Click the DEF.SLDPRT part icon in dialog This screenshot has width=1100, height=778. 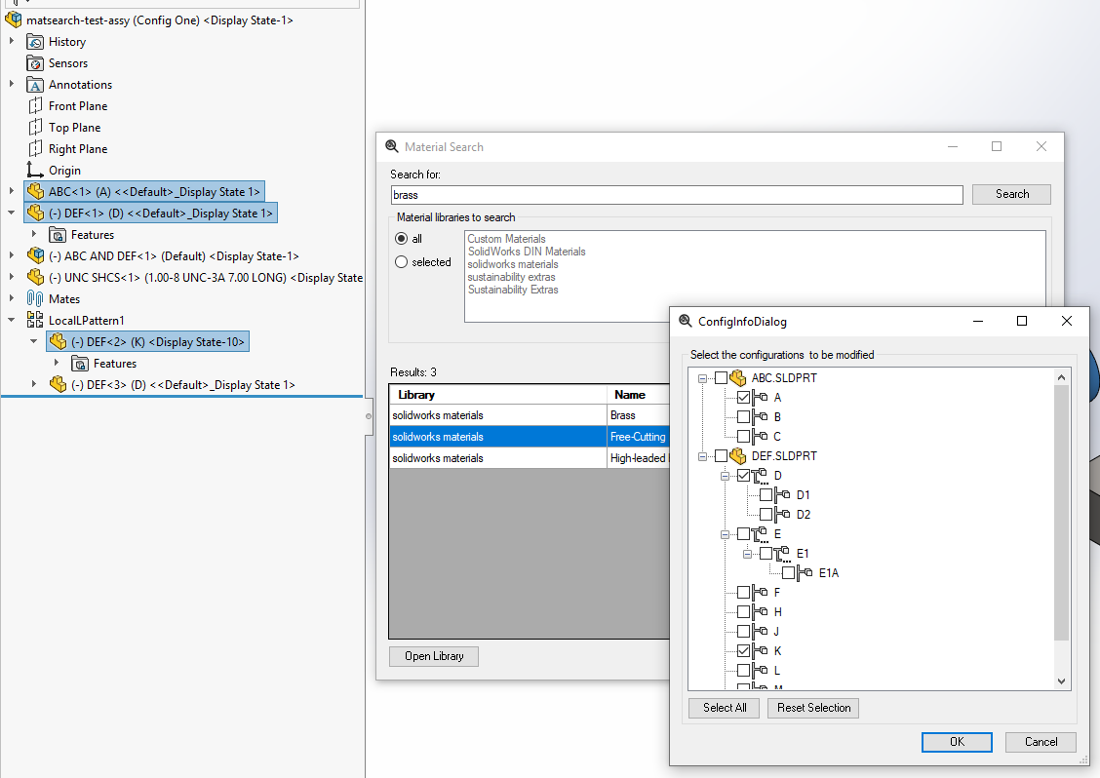(x=738, y=456)
